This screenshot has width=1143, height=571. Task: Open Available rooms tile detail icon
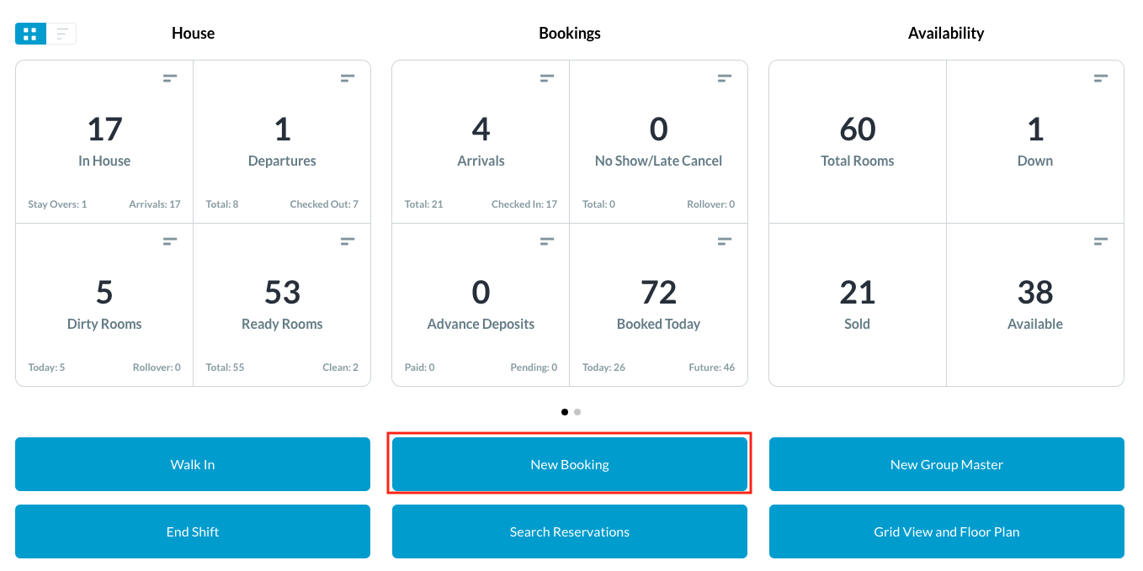[x=1101, y=241]
